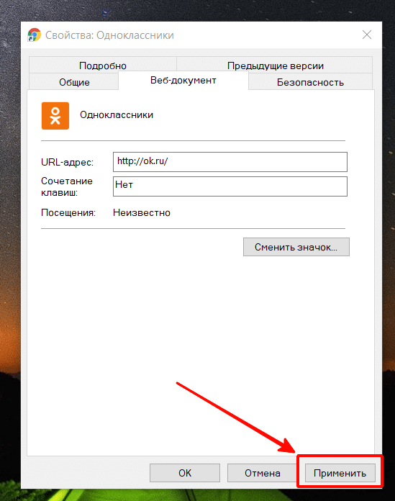Close the Свойства: Одноклассники dialog
Viewport: 395px width, 501px height.
click(x=367, y=35)
